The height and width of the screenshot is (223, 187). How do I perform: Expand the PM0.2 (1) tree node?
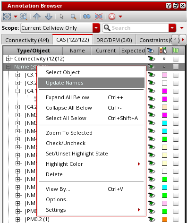click(17, 219)
